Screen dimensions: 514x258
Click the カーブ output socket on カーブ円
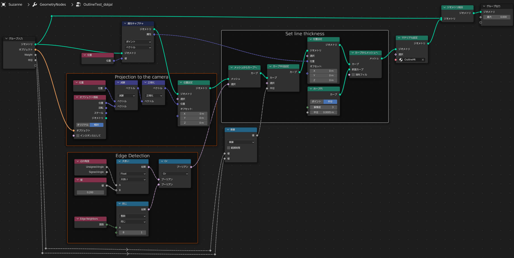click(340, 94)
